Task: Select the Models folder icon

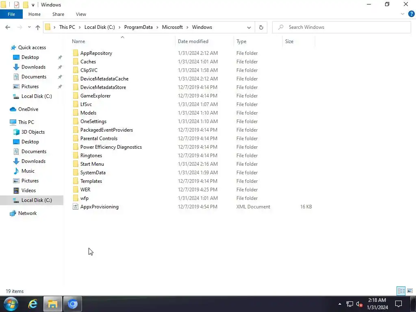Action: point(76,113)
